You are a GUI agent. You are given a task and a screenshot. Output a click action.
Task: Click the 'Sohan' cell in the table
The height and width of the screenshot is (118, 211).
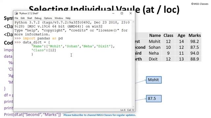155,47
